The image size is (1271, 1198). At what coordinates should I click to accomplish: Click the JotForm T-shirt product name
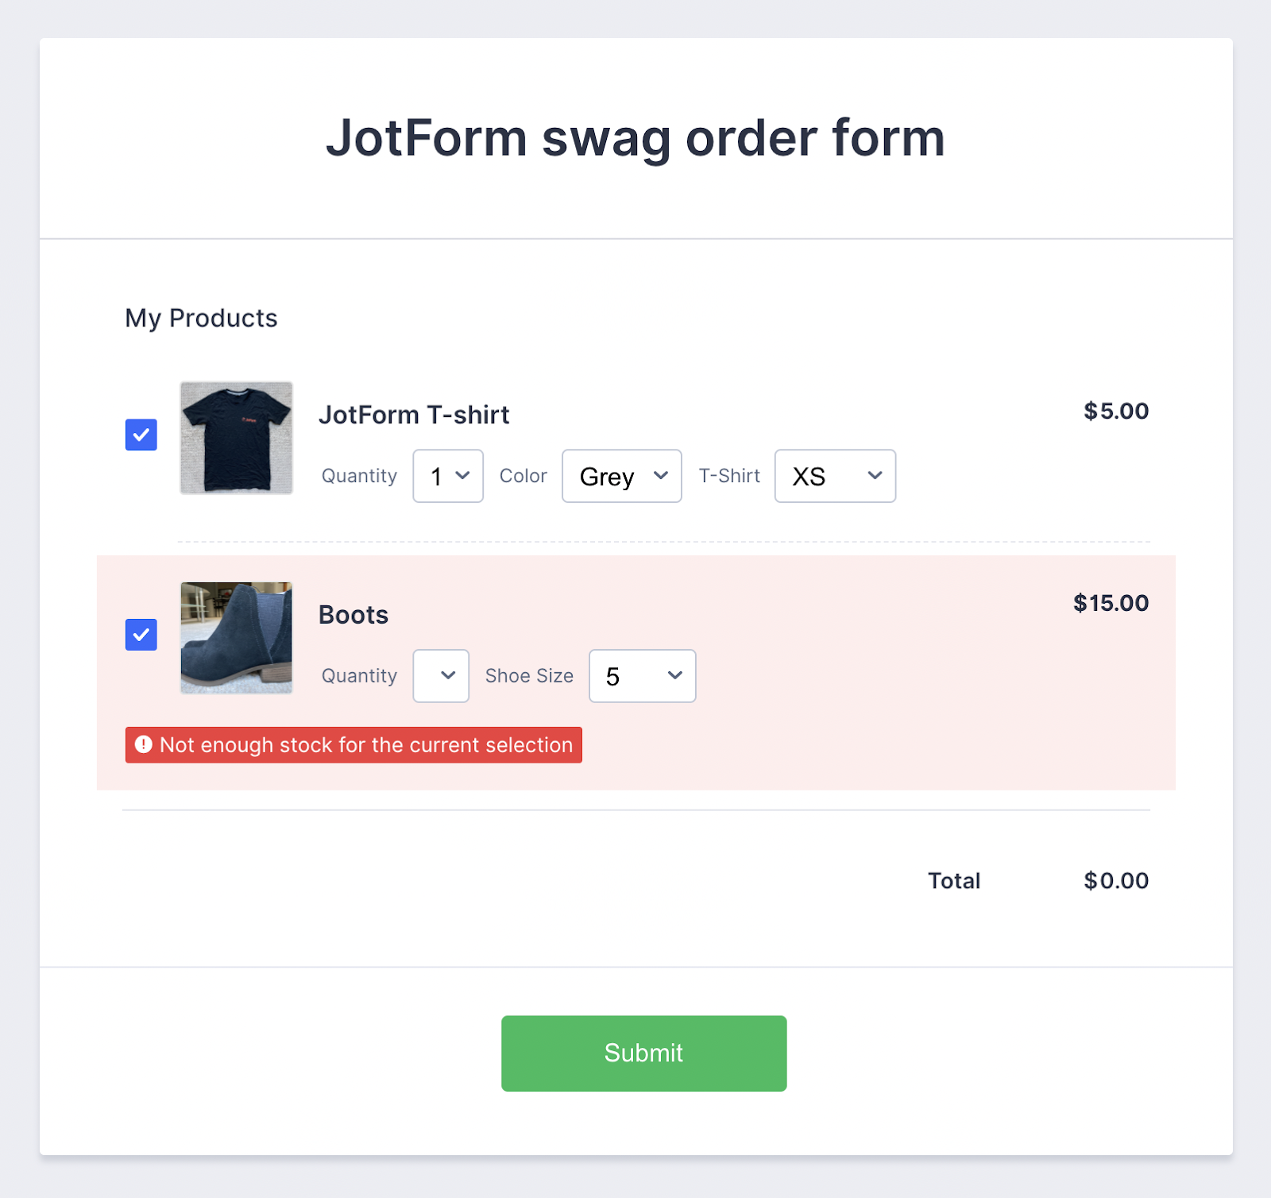click(414, 415)
